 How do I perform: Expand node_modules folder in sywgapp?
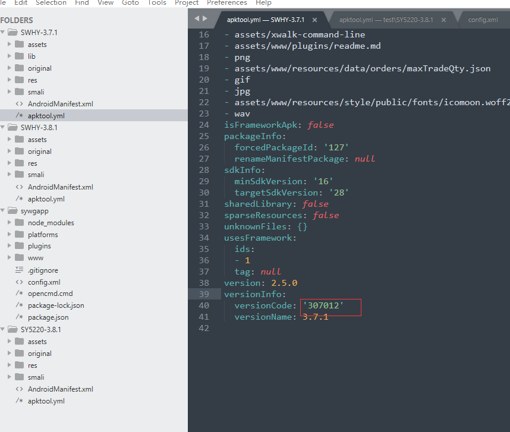pyautogui.click(x=10, y=222)
